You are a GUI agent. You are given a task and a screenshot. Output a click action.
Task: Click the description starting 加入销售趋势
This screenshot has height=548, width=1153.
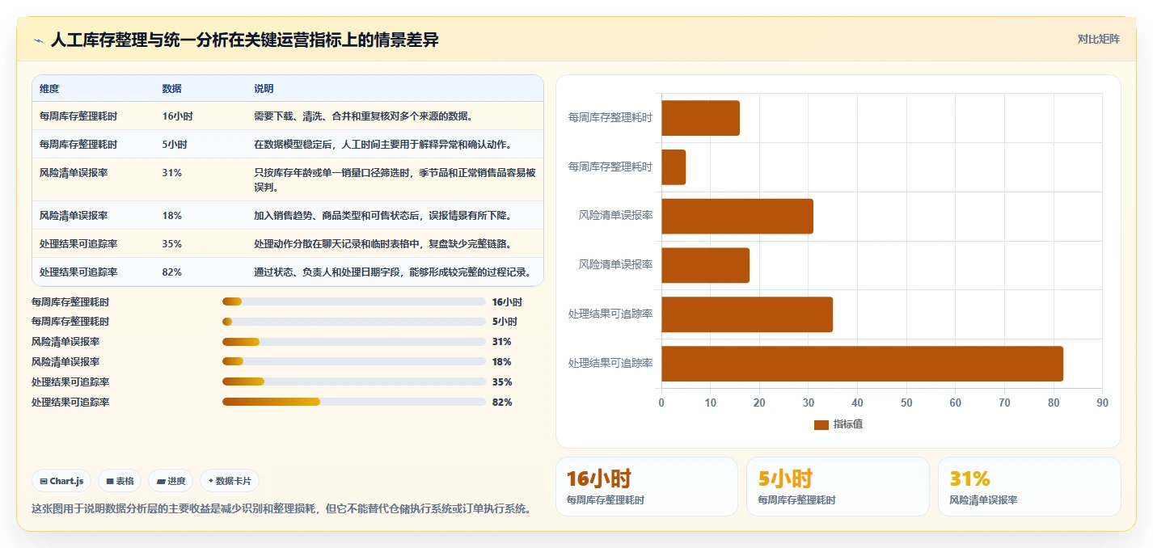(382, 216)
